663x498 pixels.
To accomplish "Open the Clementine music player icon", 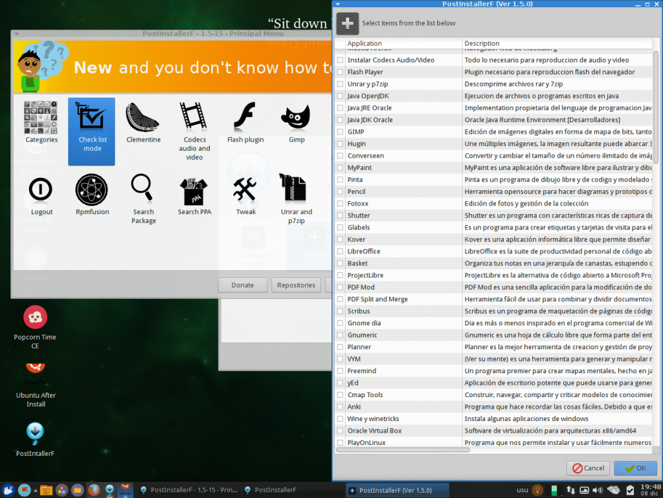I will pos(143,122).
